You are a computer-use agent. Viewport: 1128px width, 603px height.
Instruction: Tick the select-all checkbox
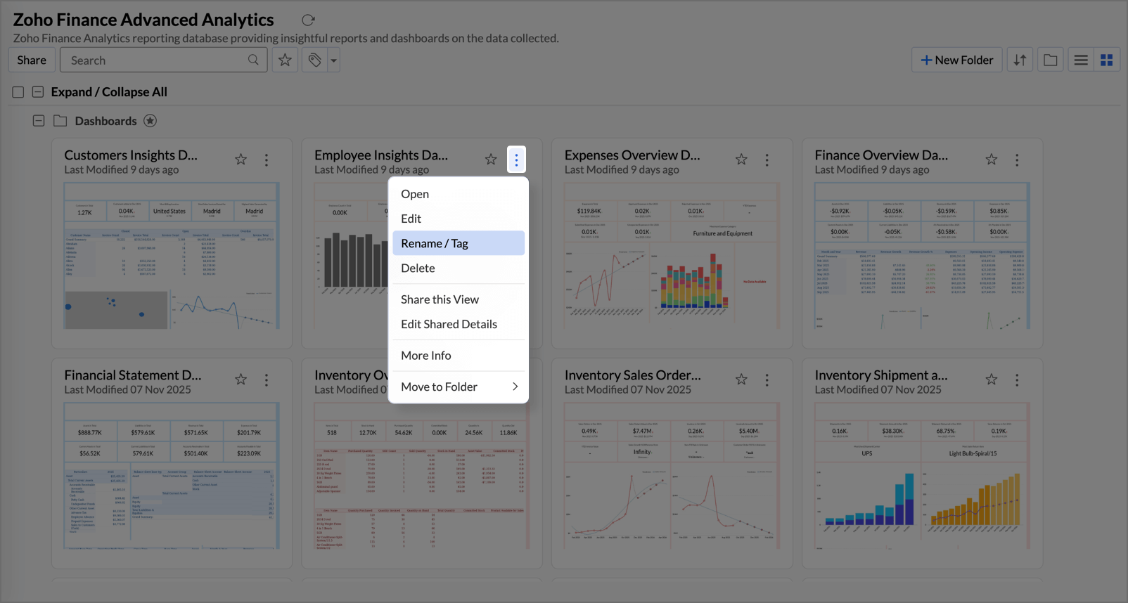(18, 92)
